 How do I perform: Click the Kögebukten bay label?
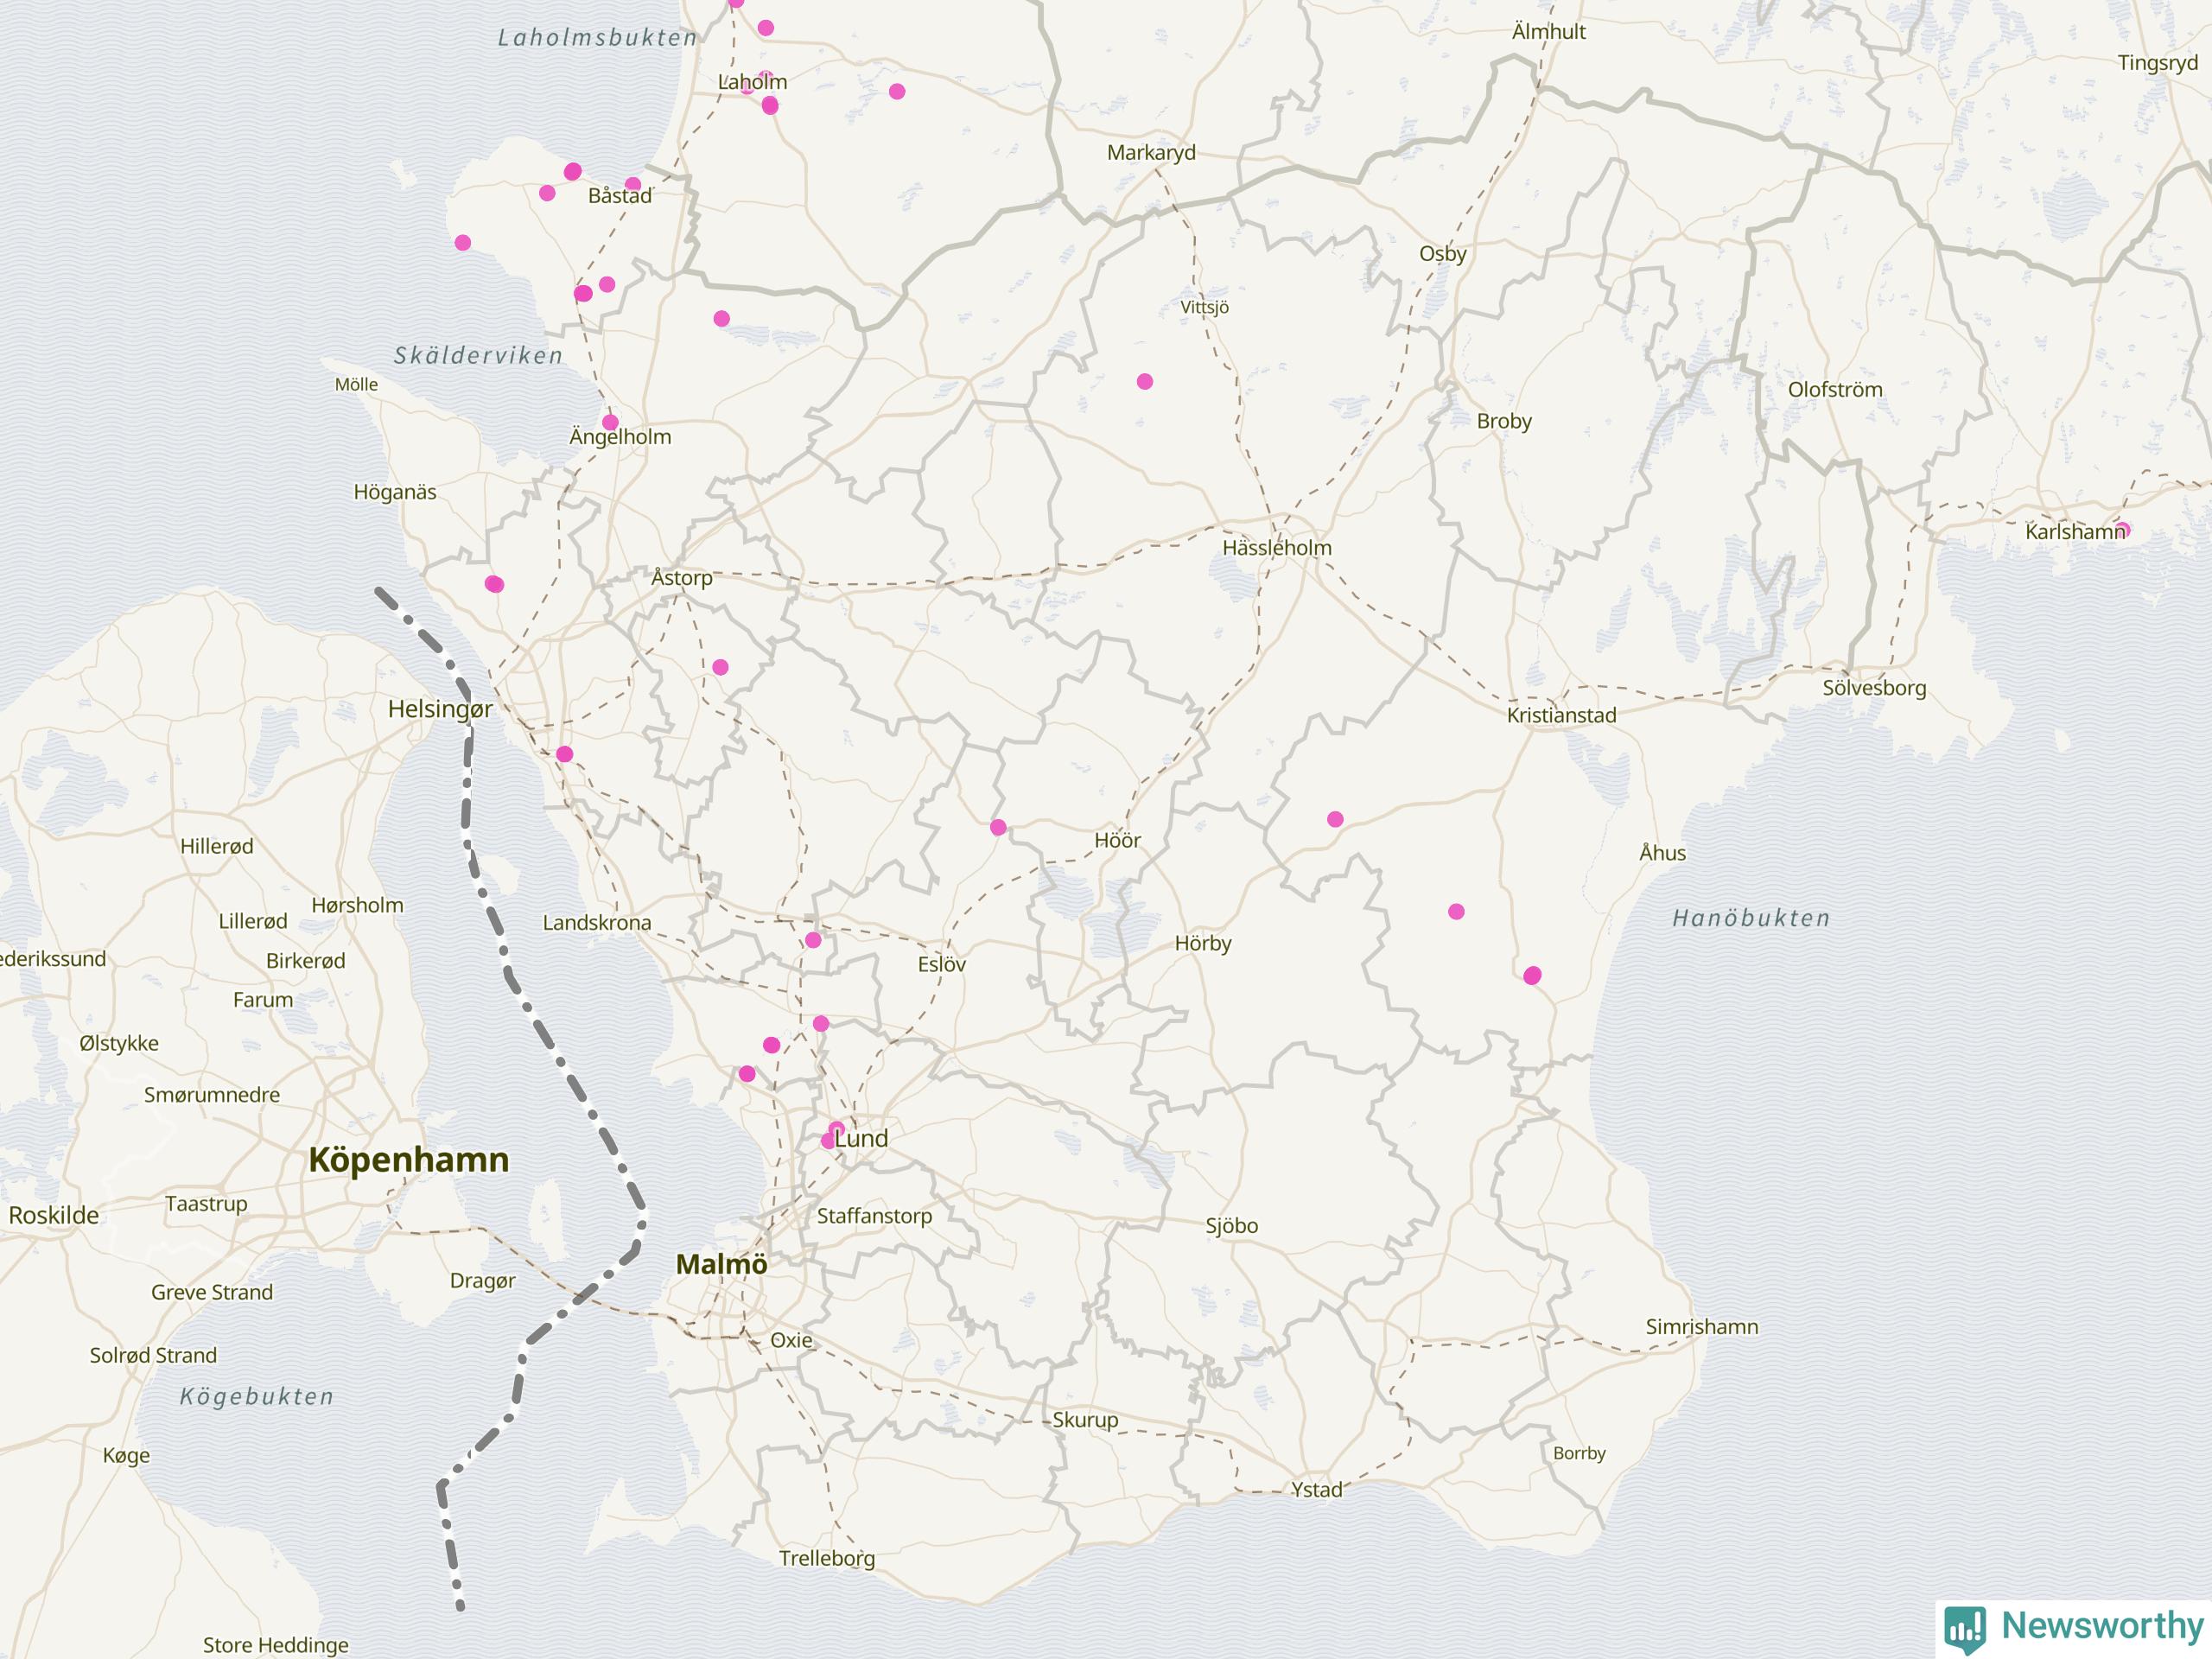[256, 1396]
